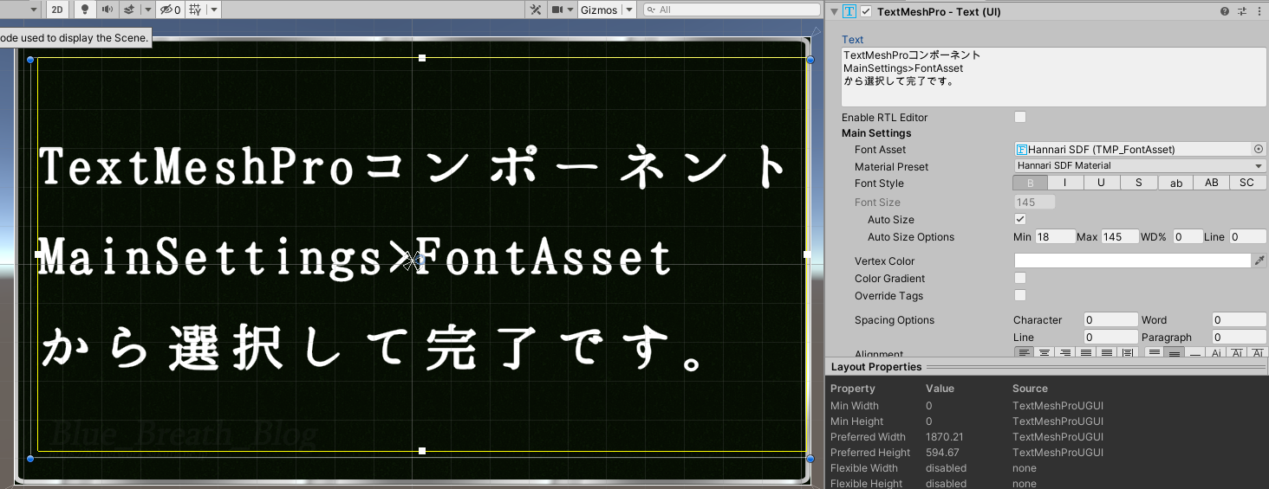This screenshot has width=1269, height=489.
Task: Toggle the lowercase ab style button
Action: 1175,183
